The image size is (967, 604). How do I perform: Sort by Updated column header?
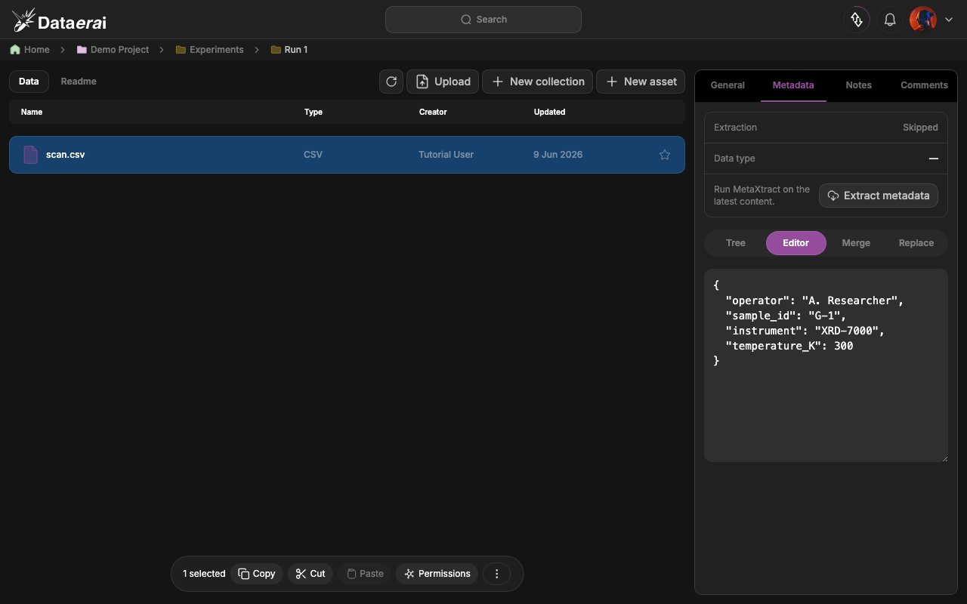point(549,112)
